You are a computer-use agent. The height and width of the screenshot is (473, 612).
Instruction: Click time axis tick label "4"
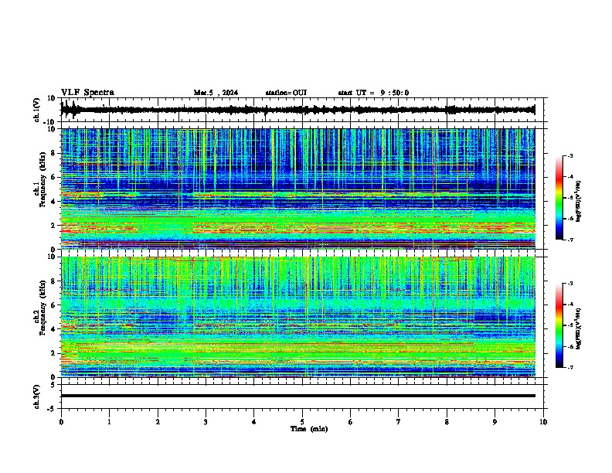pos(254,422)
